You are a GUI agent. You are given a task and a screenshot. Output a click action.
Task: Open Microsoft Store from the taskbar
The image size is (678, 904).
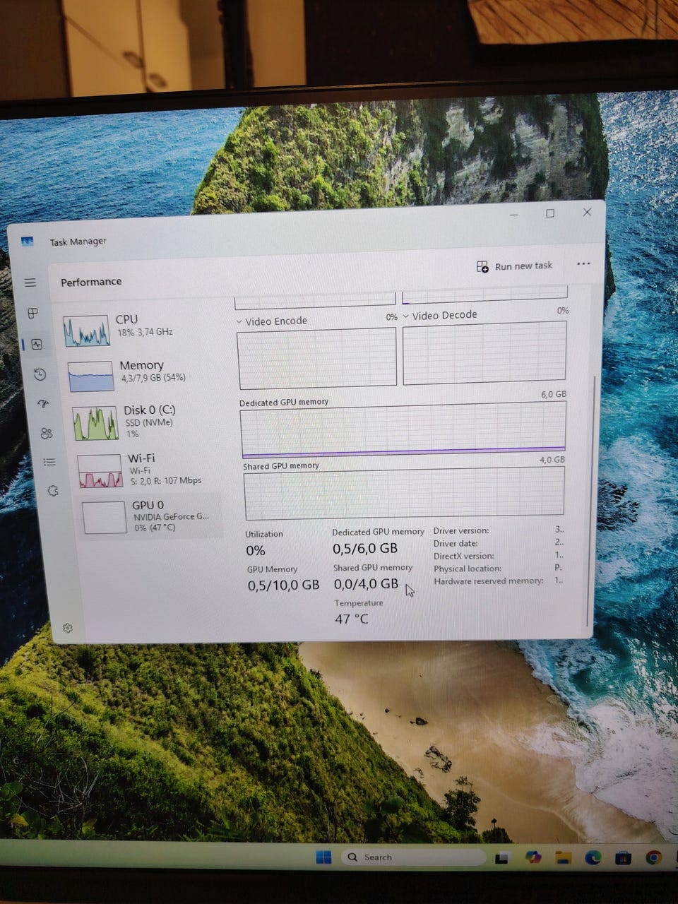[x=623, y=858]
